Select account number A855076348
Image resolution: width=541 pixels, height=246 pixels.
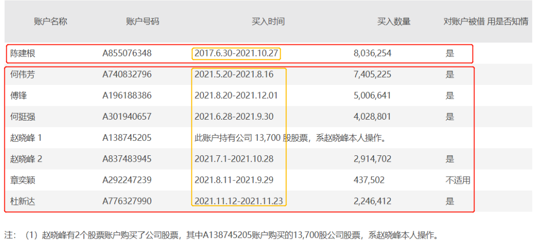(x=127, y=54)
